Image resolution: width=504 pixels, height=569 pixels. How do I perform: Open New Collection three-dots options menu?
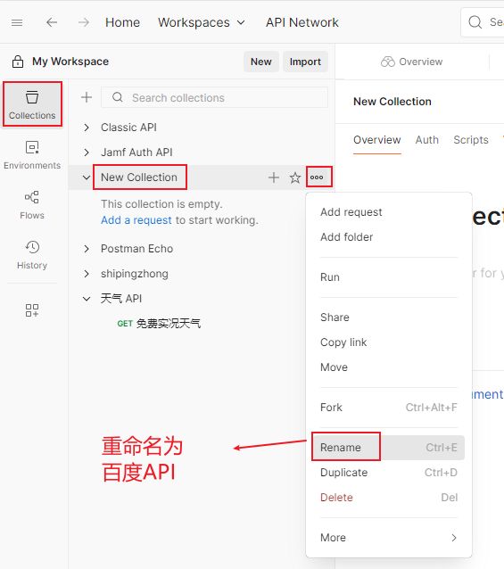tap(317, 177)
